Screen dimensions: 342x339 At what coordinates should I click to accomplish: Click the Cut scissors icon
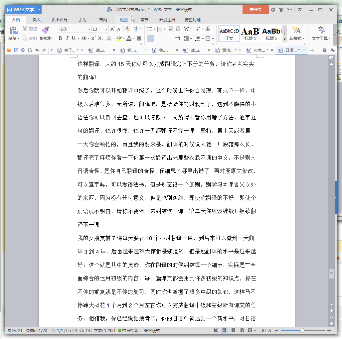[25, 29]
